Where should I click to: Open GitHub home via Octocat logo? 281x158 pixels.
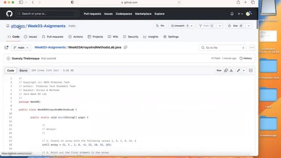9,14
